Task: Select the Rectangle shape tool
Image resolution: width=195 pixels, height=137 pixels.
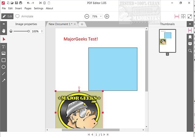Action: (x=3, y=60)
